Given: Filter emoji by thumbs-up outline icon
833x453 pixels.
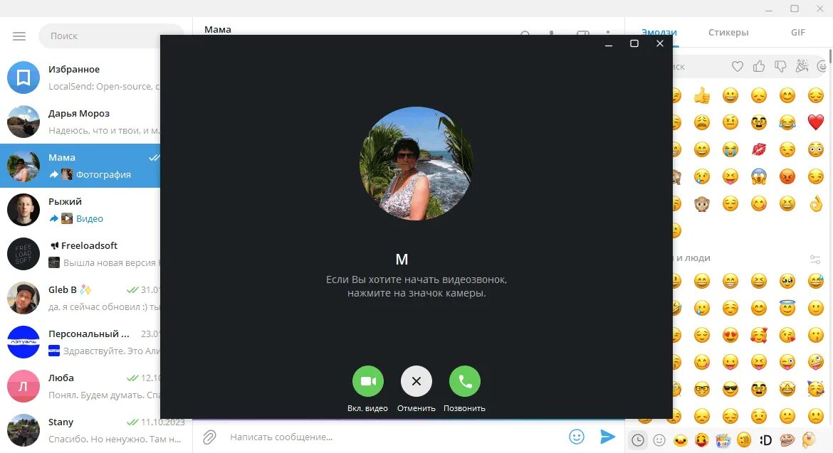Looking at the screenshot, I should pos(759,66).
